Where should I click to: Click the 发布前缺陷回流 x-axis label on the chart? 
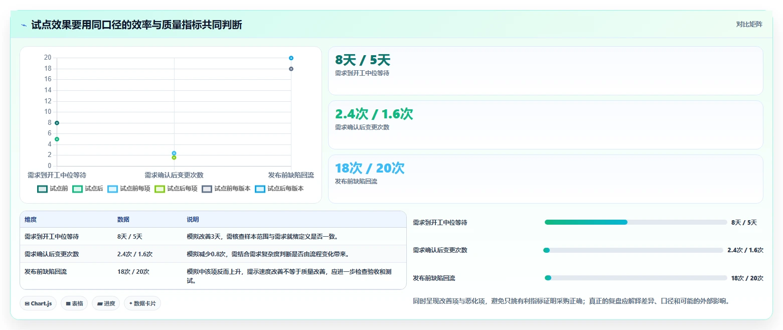(x=291, y=175)
